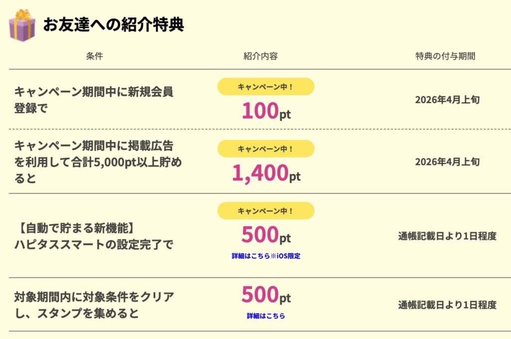The width and height of the screenshot is (511, 339).
Task: Click 500pt value for ハピタススマート setup
Action: 265,235
